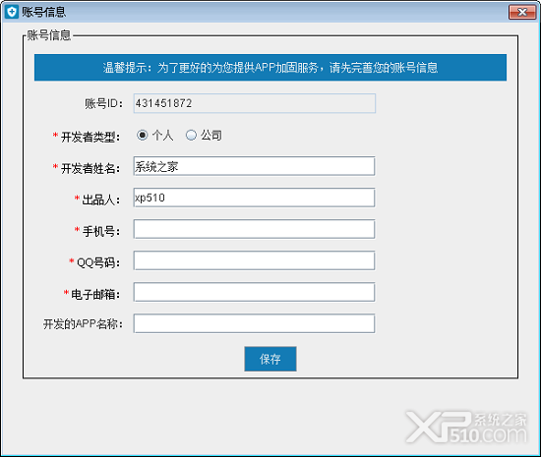Click the empty 手机号 input field
This screenshot has width=541, height=457.
click(x=254, y=229)
